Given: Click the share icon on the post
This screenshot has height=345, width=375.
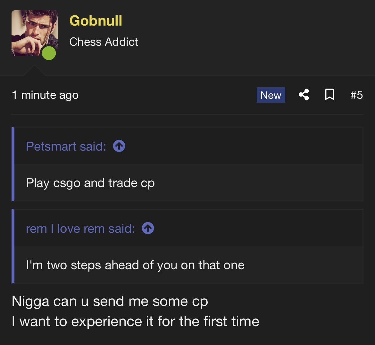Looking at the screenshot, I should point(304,95).
